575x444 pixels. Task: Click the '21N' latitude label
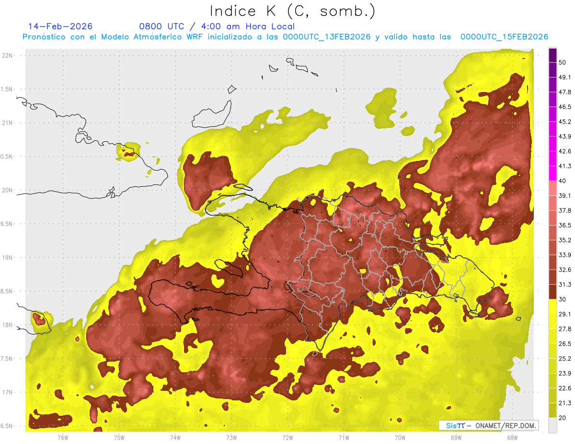(7, 123)
